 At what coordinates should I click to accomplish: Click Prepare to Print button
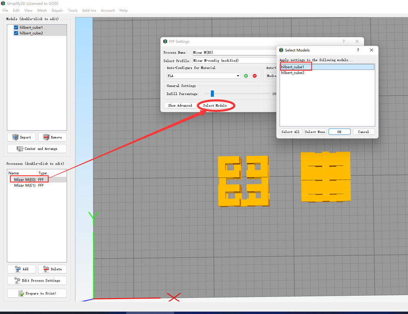tap(37, 293)
